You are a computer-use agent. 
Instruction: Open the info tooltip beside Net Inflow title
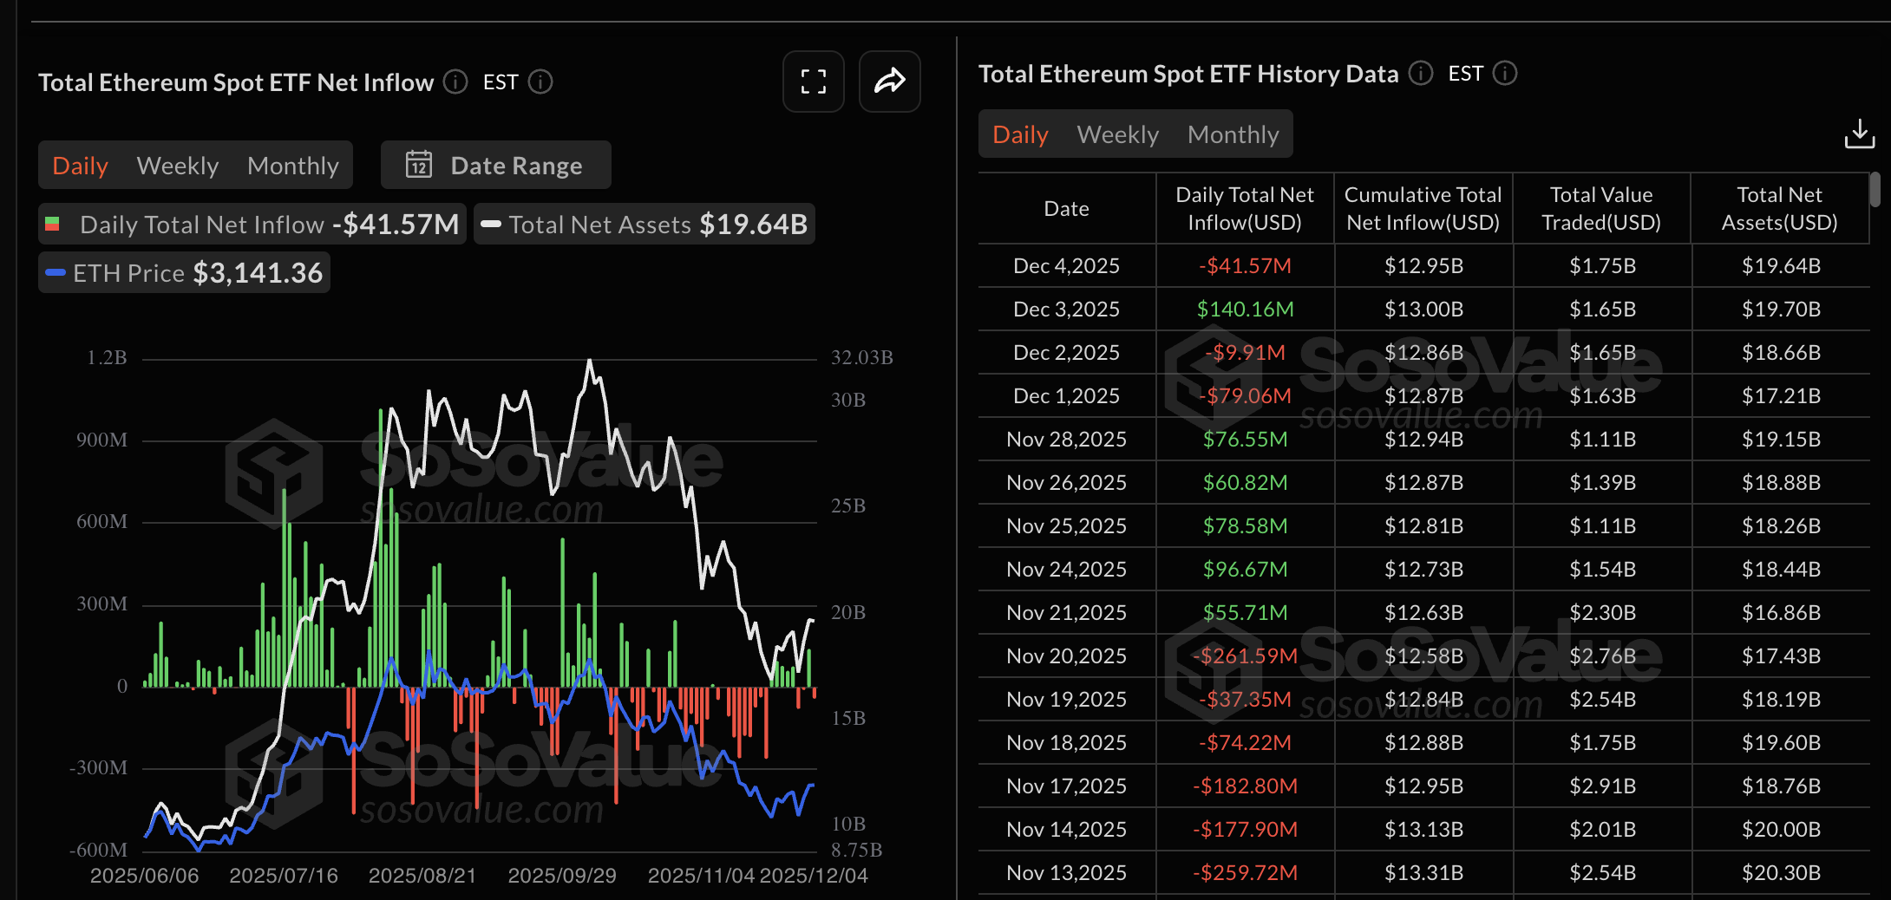point(455,82)
